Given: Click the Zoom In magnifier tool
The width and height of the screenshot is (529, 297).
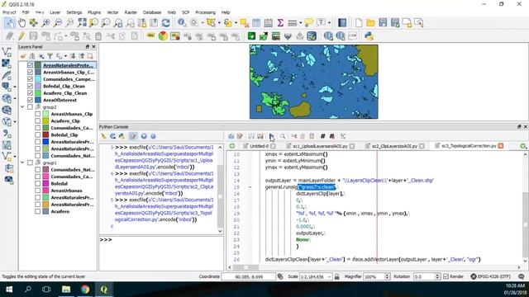Looking at the screenshot, I should click(x=45, y=23).
